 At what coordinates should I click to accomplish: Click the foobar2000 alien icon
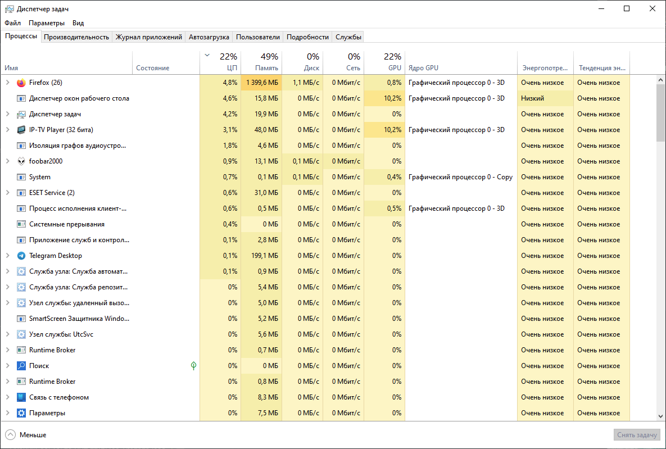[x=21, y=161]
